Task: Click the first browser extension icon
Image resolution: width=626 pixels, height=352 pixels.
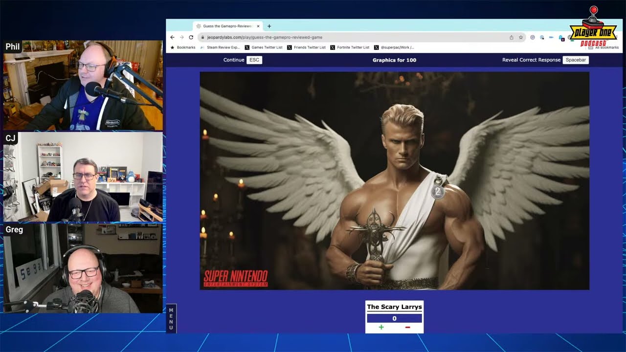Action: [533, 37]
